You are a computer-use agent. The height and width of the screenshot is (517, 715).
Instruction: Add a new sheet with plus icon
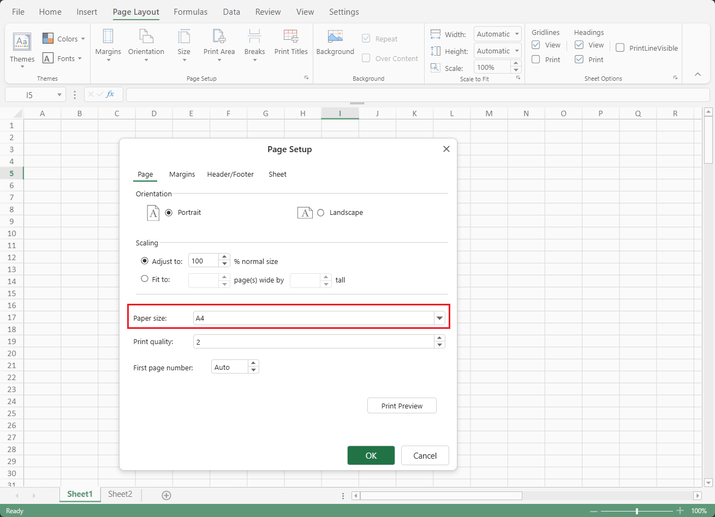(x=166, y=495)
